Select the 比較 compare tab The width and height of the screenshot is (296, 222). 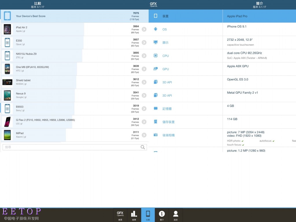[148, 215]
